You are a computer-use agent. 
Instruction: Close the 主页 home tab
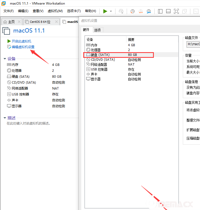click(x=19, y=22)
